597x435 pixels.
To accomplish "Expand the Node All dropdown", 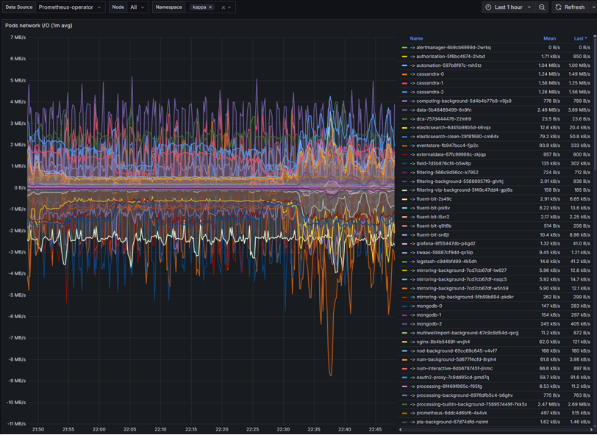I will point(137,7).
